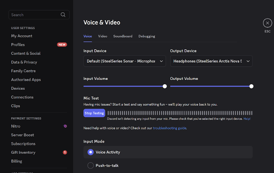Click the search magnifier icon
The height and width of the screenshot is (173, 274).
pyautogui.click(x=63, y=15)
